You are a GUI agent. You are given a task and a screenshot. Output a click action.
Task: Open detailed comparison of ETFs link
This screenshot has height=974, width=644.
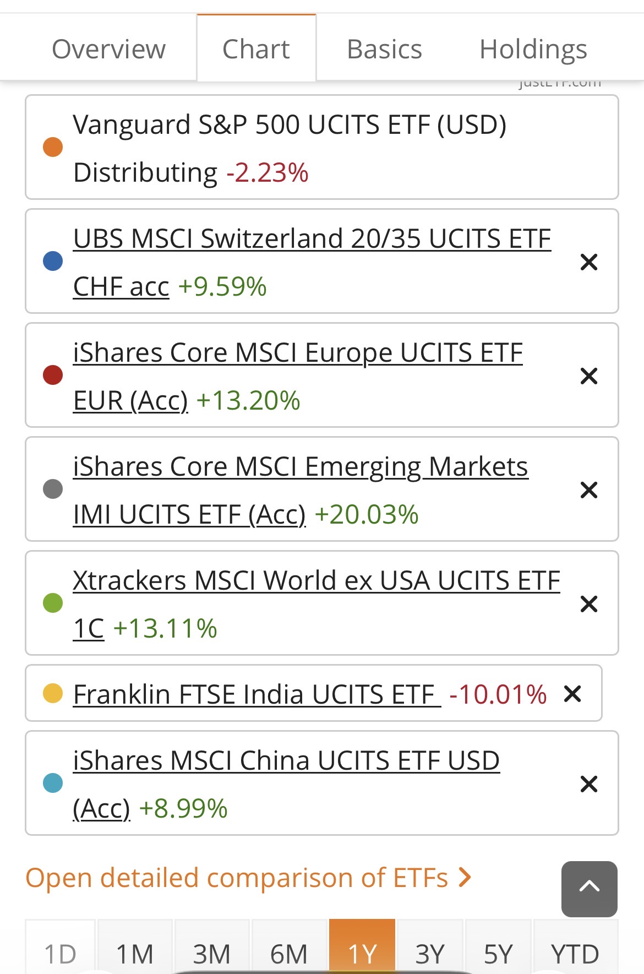point(237,878)
